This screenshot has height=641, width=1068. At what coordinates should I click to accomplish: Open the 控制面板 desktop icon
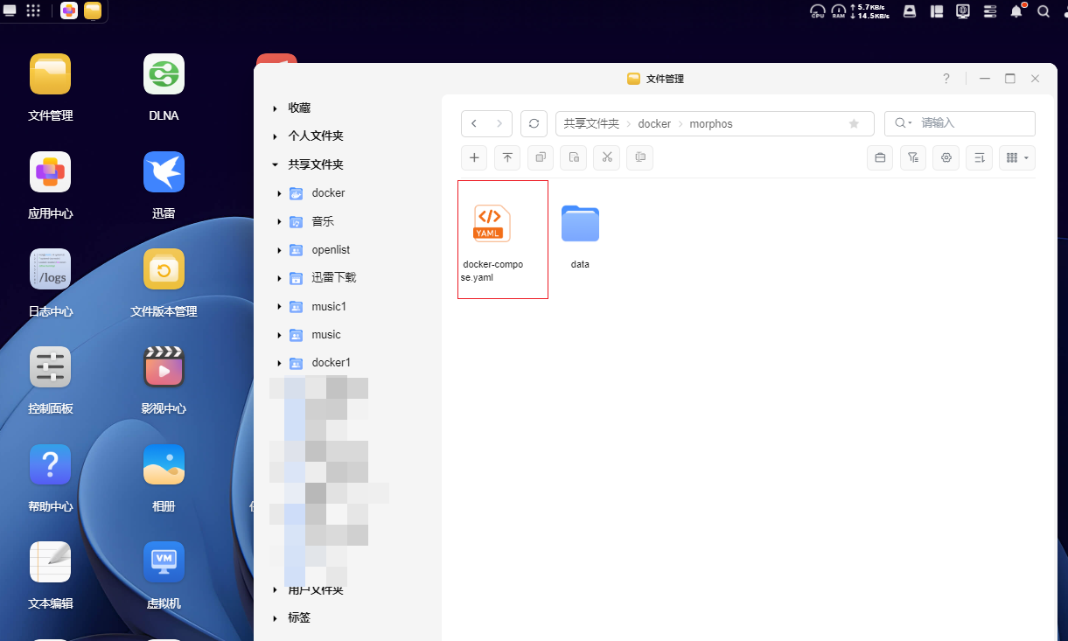click(x=50, y=367)
